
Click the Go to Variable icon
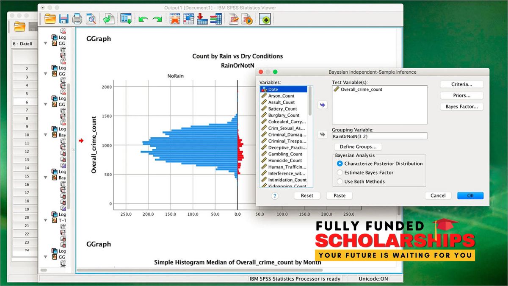point(202,19)
